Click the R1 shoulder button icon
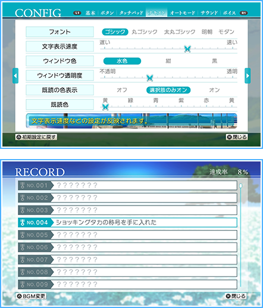Screen dimensions: 263x308 (x=243, y=13)
